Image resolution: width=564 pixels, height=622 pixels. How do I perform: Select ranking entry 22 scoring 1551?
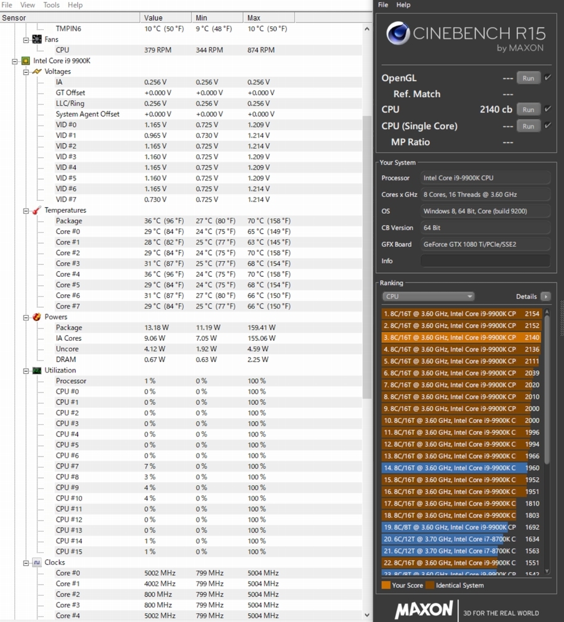pyautogui.click(x=461, y=563)
